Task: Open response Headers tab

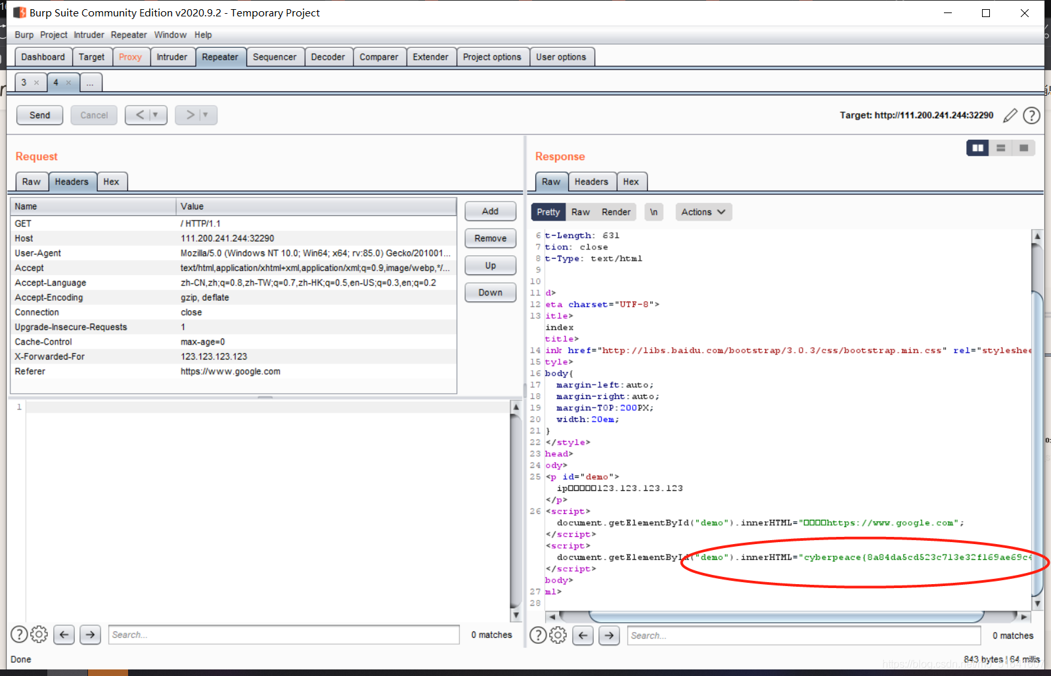Action: click(x=591, y=182)
